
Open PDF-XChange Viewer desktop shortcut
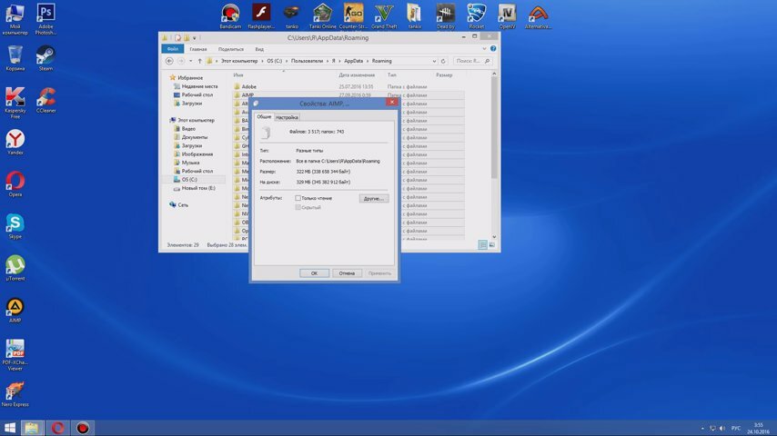tap(15, 355)
